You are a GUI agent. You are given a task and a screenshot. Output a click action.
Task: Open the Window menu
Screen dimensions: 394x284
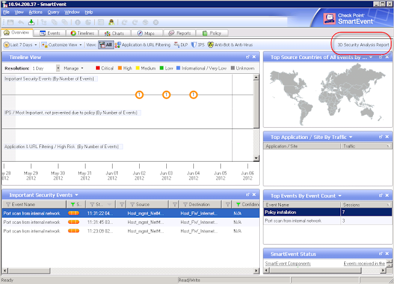pos(72,12)
